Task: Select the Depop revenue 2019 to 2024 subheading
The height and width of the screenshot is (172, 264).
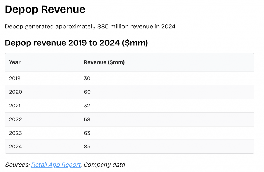Action: click(76, 43)
